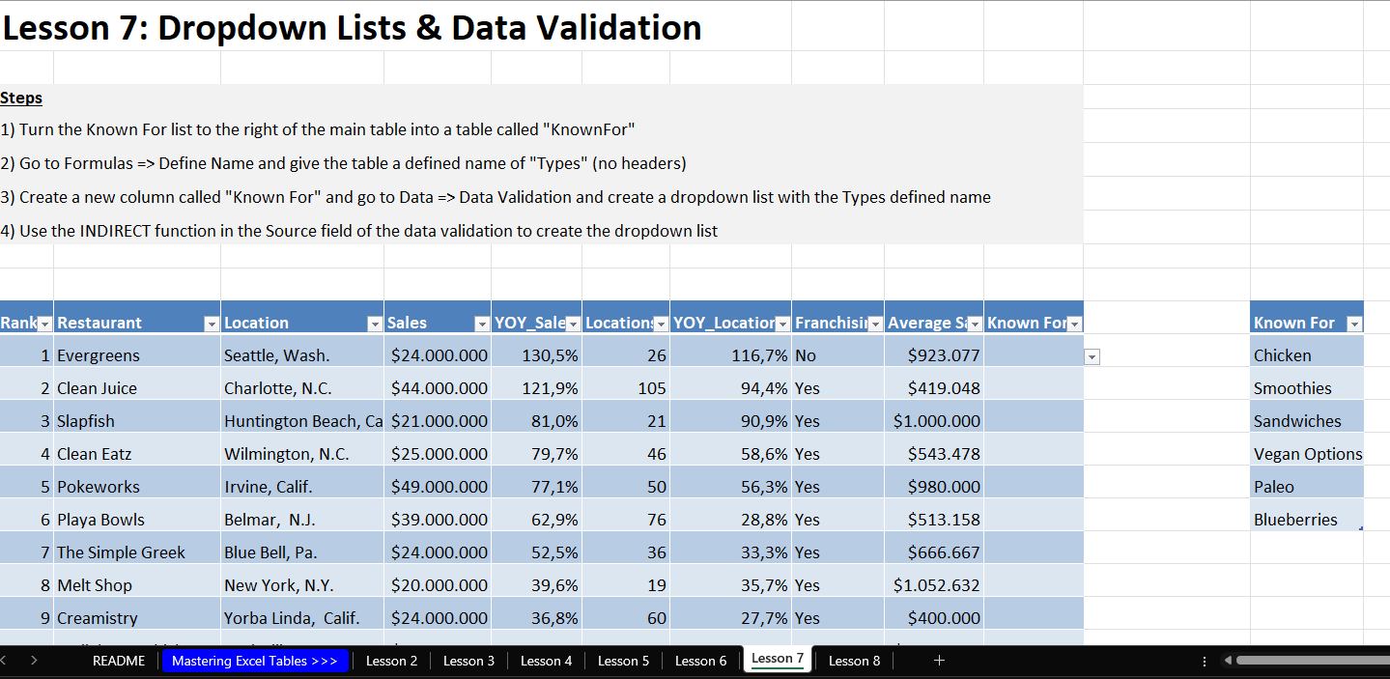
Task: Open the data validation dropdown in Evergreens row
Action: [x=1092, y=356]
